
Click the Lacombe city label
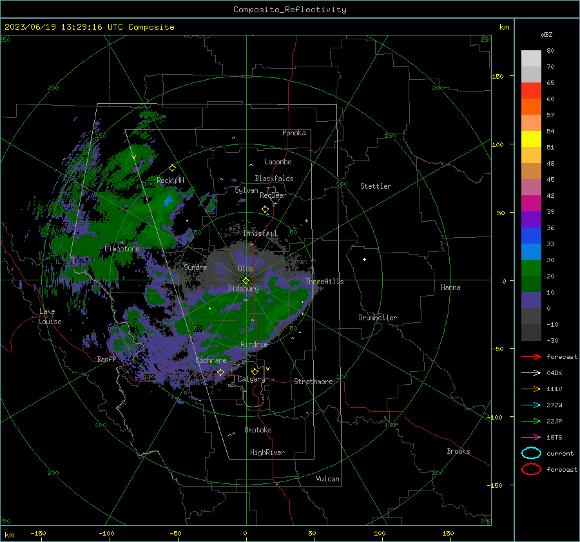[278, 162]
